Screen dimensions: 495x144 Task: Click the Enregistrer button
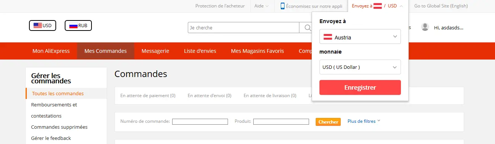point(360,87)
